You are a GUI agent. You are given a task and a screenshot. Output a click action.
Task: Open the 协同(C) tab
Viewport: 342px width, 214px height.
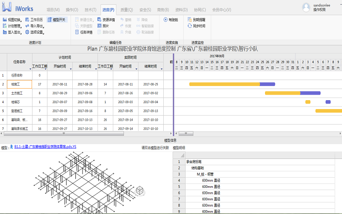200,9
